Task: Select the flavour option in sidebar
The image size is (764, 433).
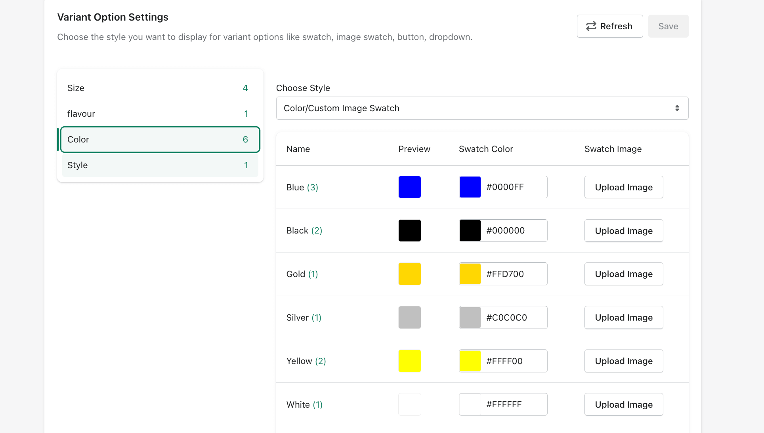Action: pos(160,114)
